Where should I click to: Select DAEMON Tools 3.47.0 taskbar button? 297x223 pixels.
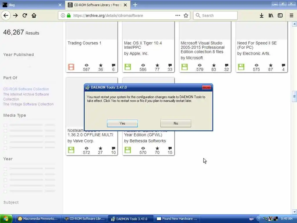click(131, 219)
